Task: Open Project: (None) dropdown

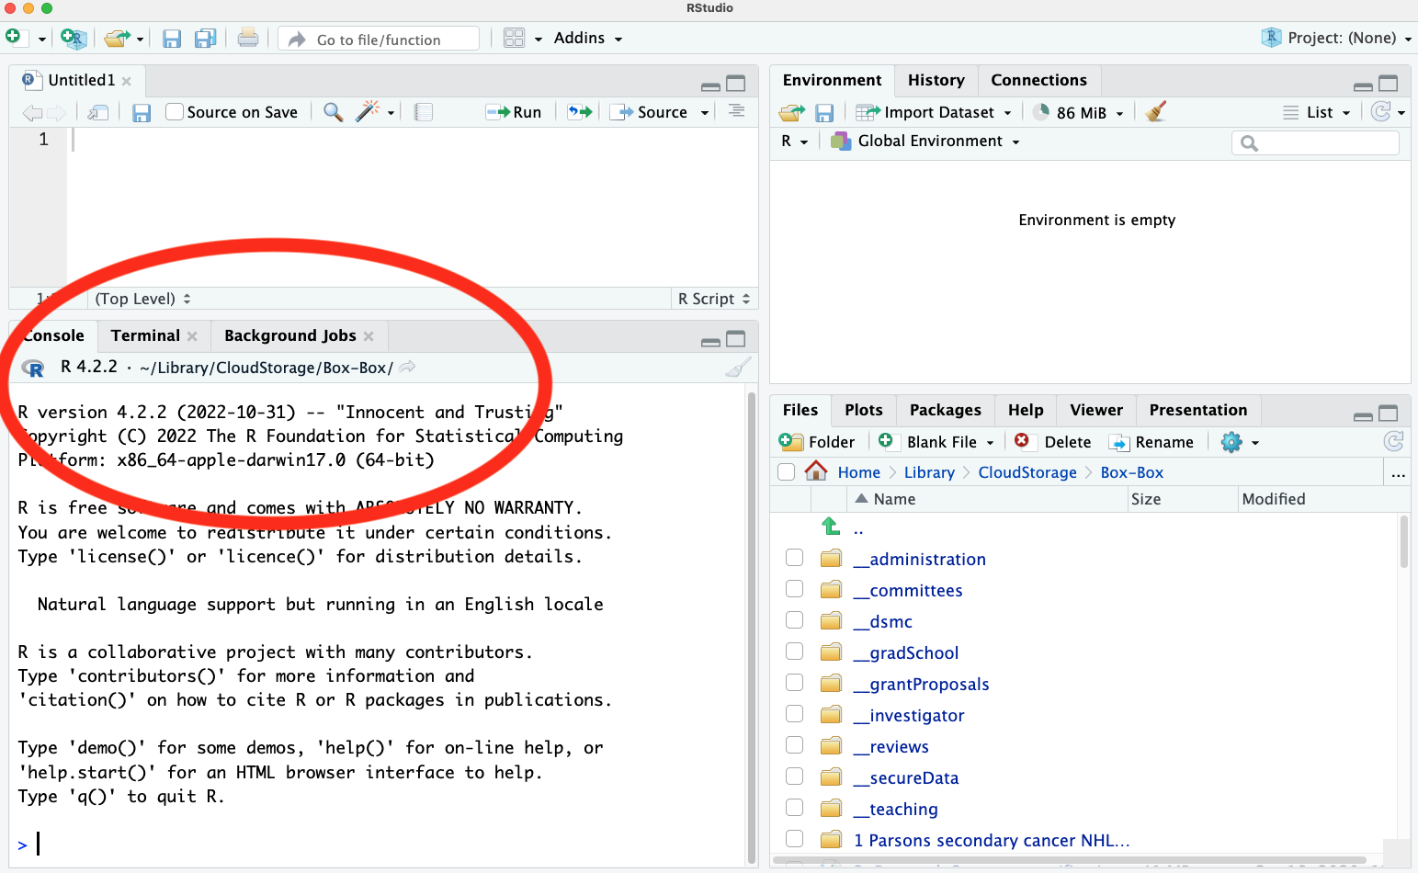Action: [x=1336, y=38]
